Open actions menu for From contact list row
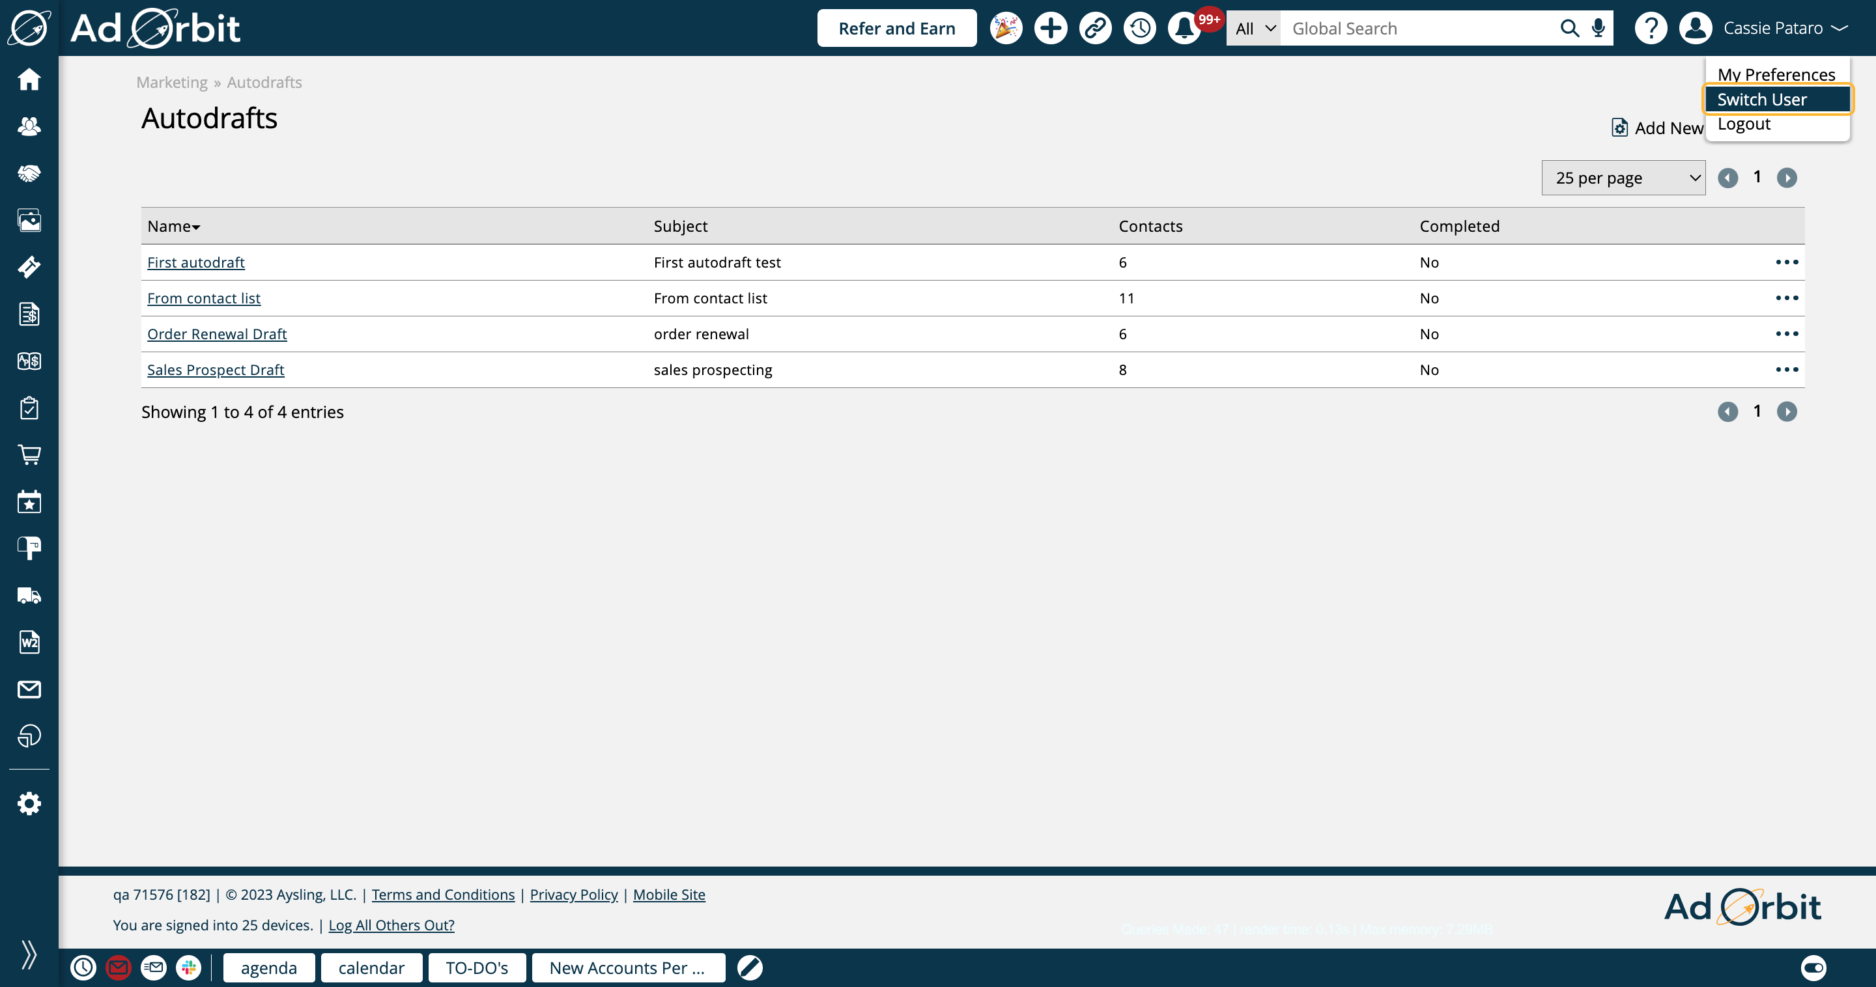Screen dimensions: 1876x987 [1786, 298]
